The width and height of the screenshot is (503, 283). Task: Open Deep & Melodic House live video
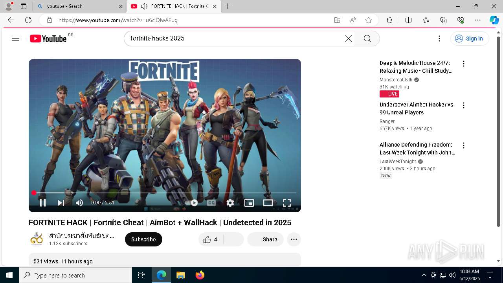tap(416, 67)
